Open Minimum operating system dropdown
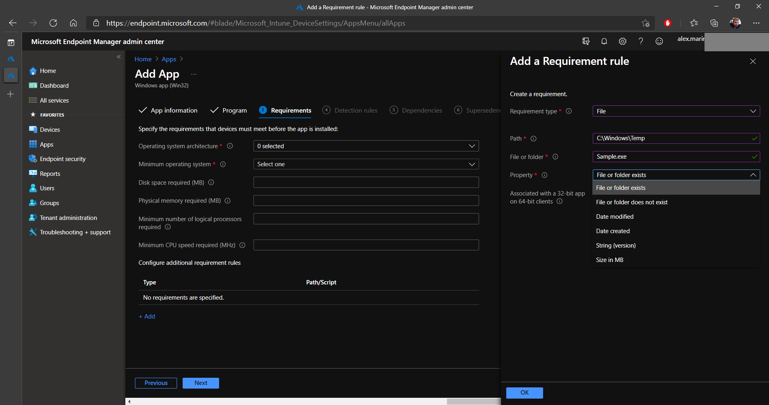 pyautogui.click(x=366, y=164)
